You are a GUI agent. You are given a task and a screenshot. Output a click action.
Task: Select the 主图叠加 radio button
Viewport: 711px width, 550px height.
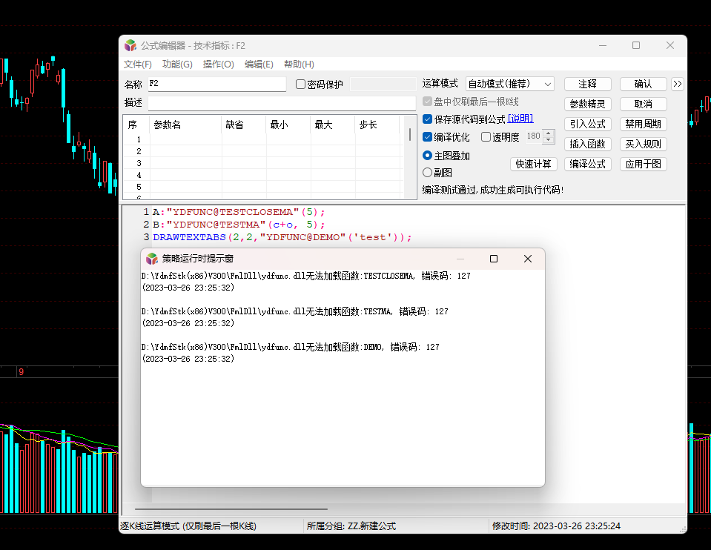click(427, 156)
